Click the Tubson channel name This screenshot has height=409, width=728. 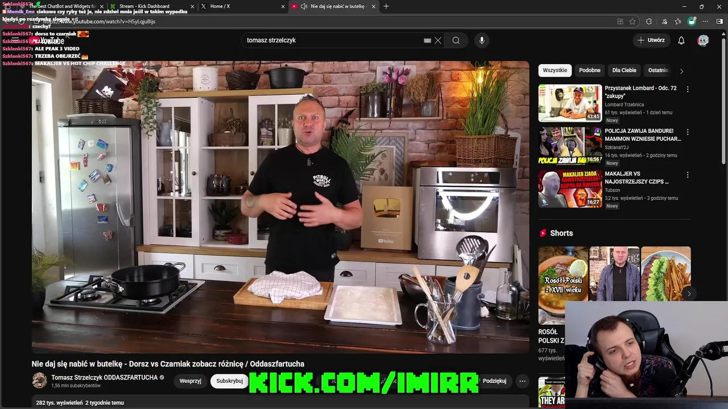tap(612, 190)
